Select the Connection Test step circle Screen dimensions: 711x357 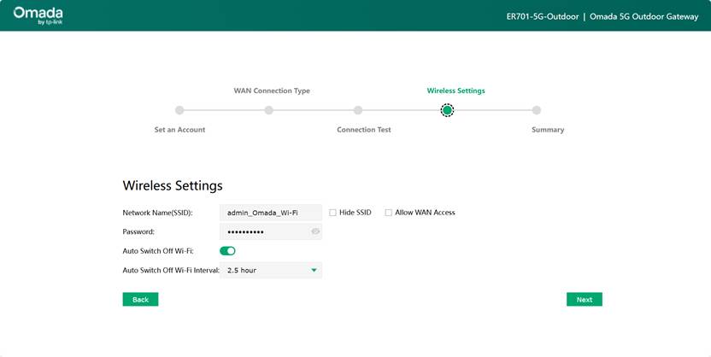pos(358,110)
